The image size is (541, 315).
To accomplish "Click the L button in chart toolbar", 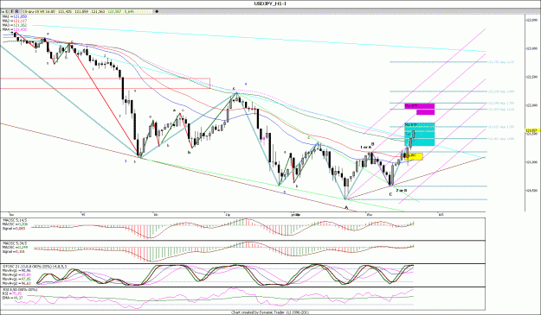I will point(8,11).
